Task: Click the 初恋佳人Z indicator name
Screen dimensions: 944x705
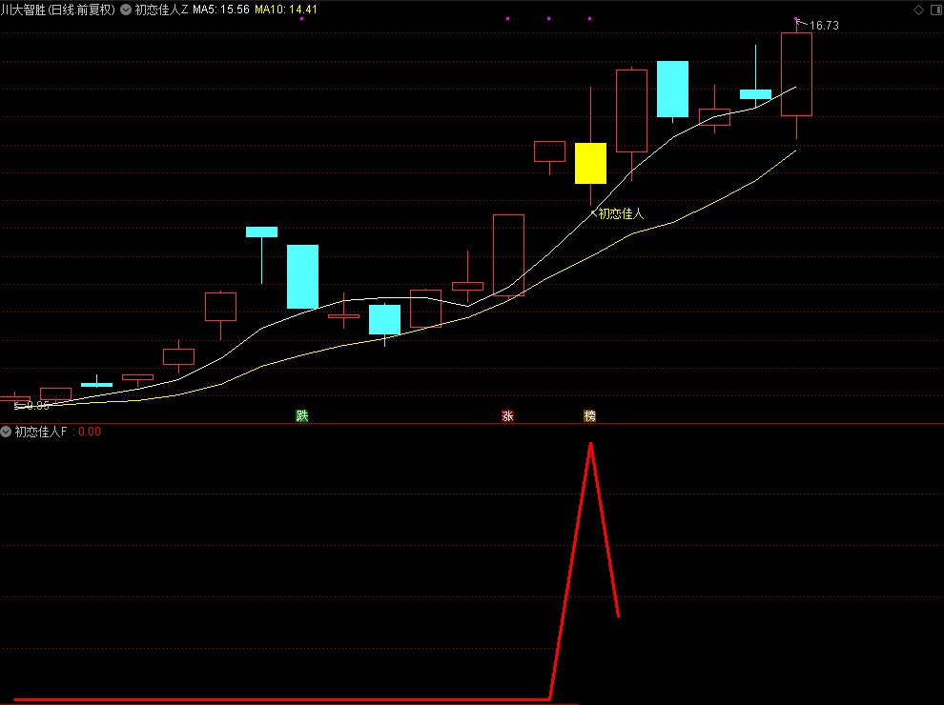Action: click(161, 10)
